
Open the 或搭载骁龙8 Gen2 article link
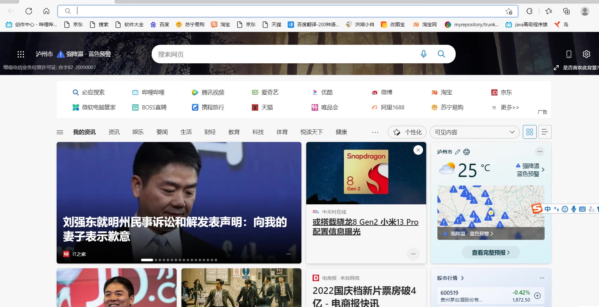[365, 227]
